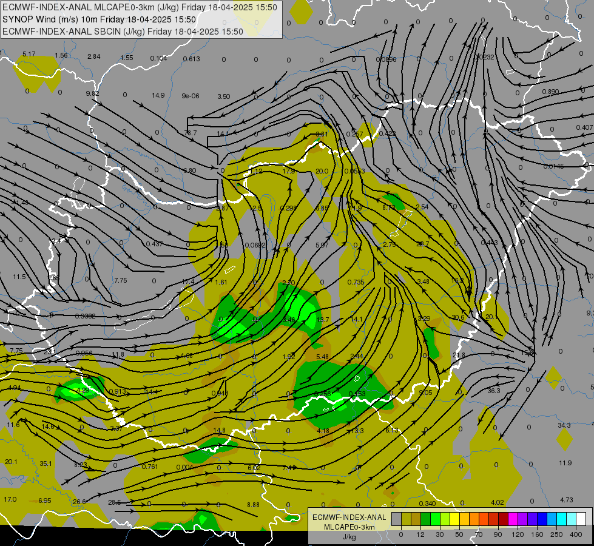Click the ECMWF-INDEX-ANAL SBCIN header line
The width and height of the screenshot is (594, 546).
click(123, 32)
